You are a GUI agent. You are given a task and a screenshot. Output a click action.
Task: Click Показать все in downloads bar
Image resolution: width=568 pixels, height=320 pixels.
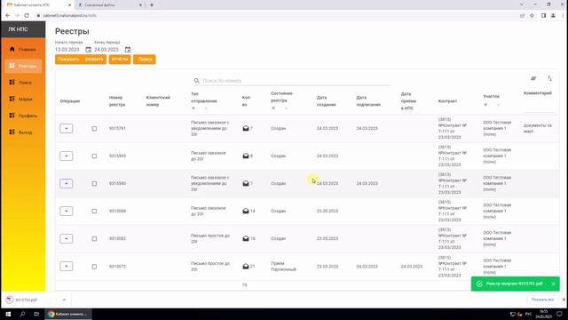pos(542,300)
